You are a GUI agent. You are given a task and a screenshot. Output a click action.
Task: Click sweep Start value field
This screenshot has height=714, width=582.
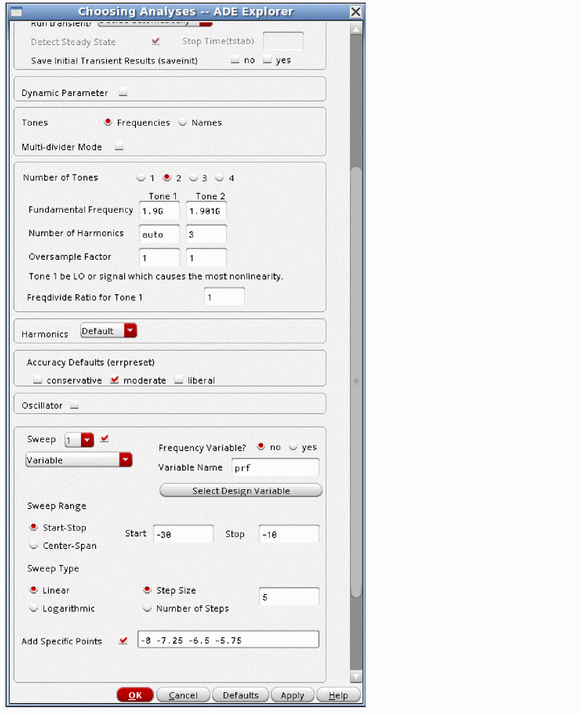click(x=183, y=533)
